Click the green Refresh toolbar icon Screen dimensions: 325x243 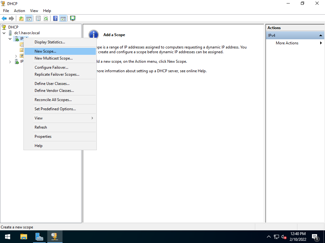click(46, 18)
